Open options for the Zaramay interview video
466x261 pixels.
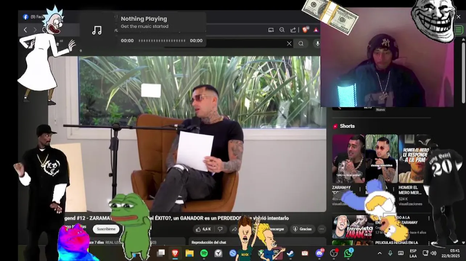click(429, 218)
